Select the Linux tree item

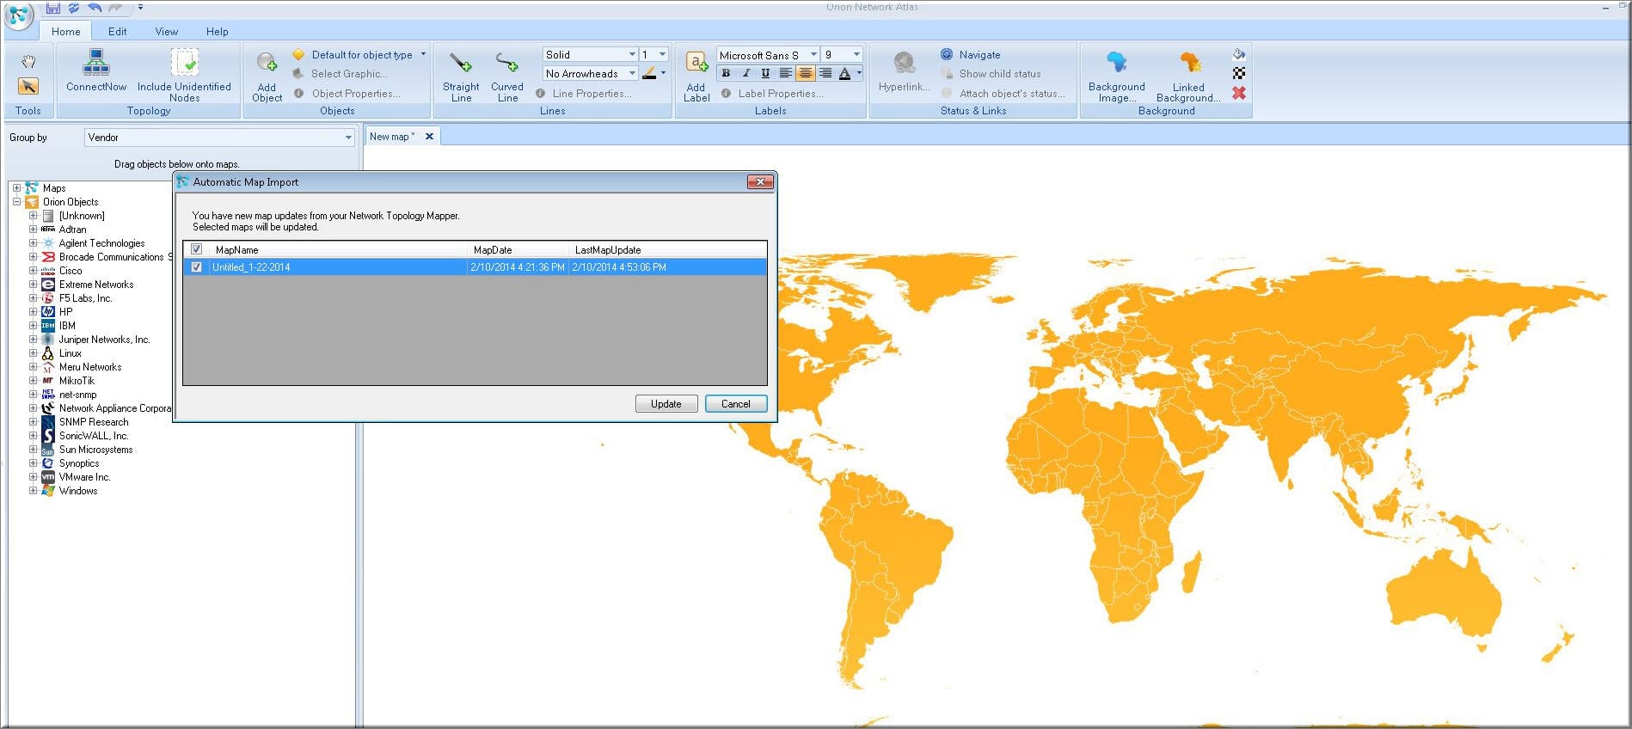click(71, 353)
